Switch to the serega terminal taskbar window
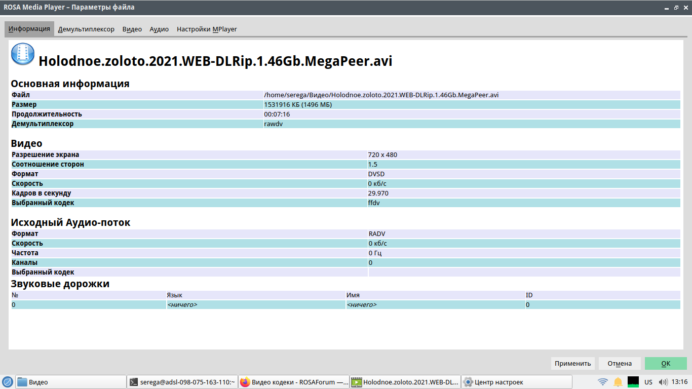The height and width of the screenshot is (389, 692). click(182, 382)
